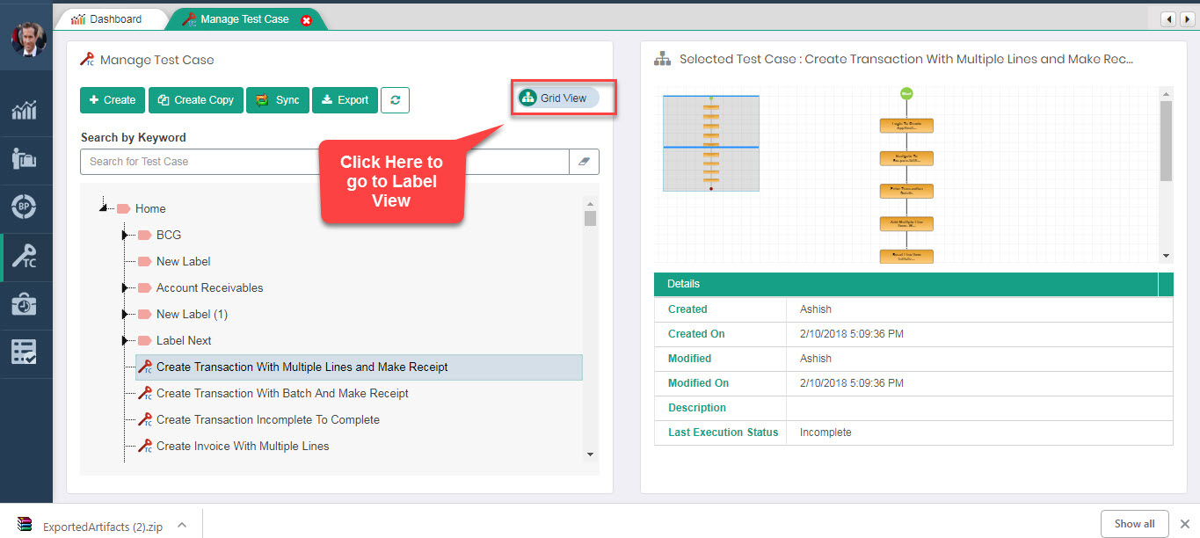Image resolution: width=1200 pixels, height=538 pixels.
Task: Click the Modified On date value
Action: click(x=852, y=383)
